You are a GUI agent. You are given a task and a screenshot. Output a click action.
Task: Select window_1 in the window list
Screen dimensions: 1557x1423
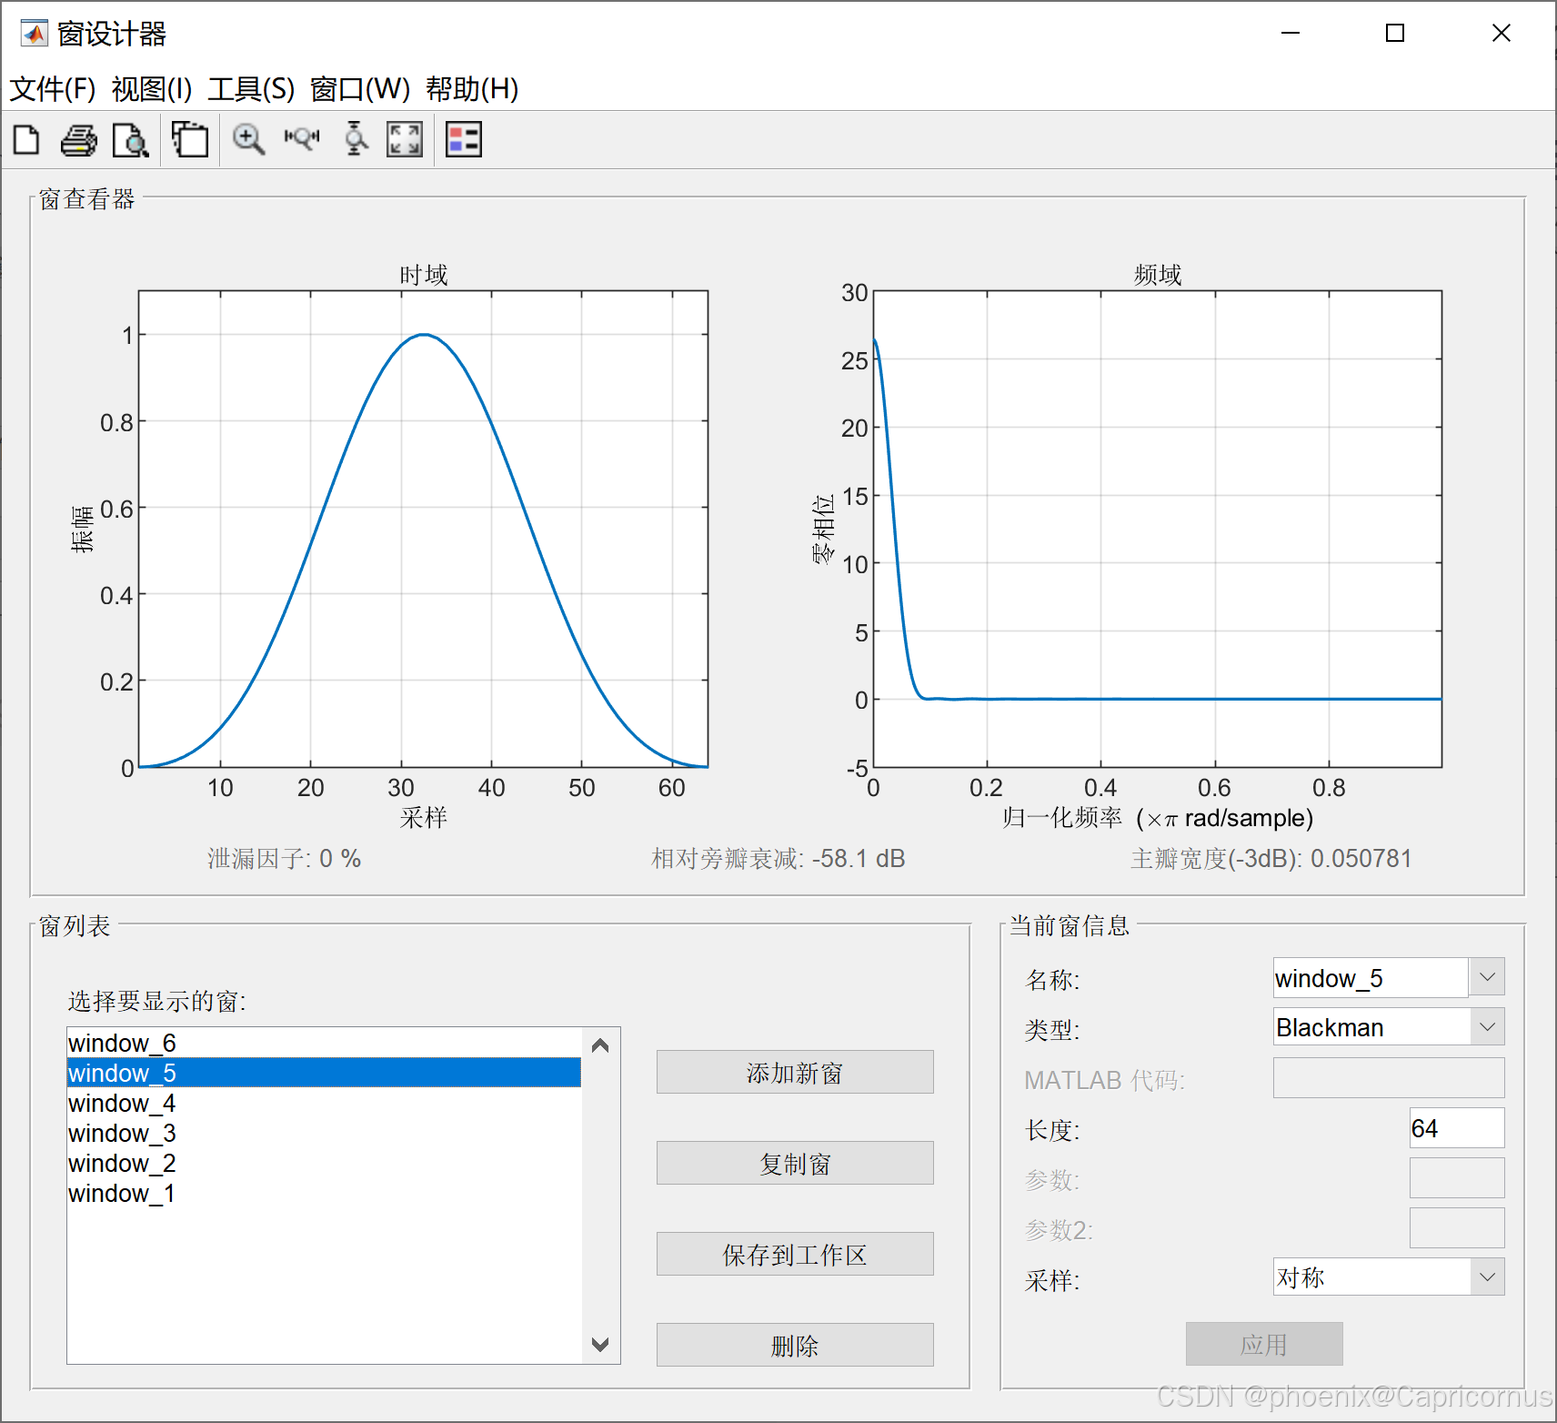pyautogui.click(x=324, y=1193)
